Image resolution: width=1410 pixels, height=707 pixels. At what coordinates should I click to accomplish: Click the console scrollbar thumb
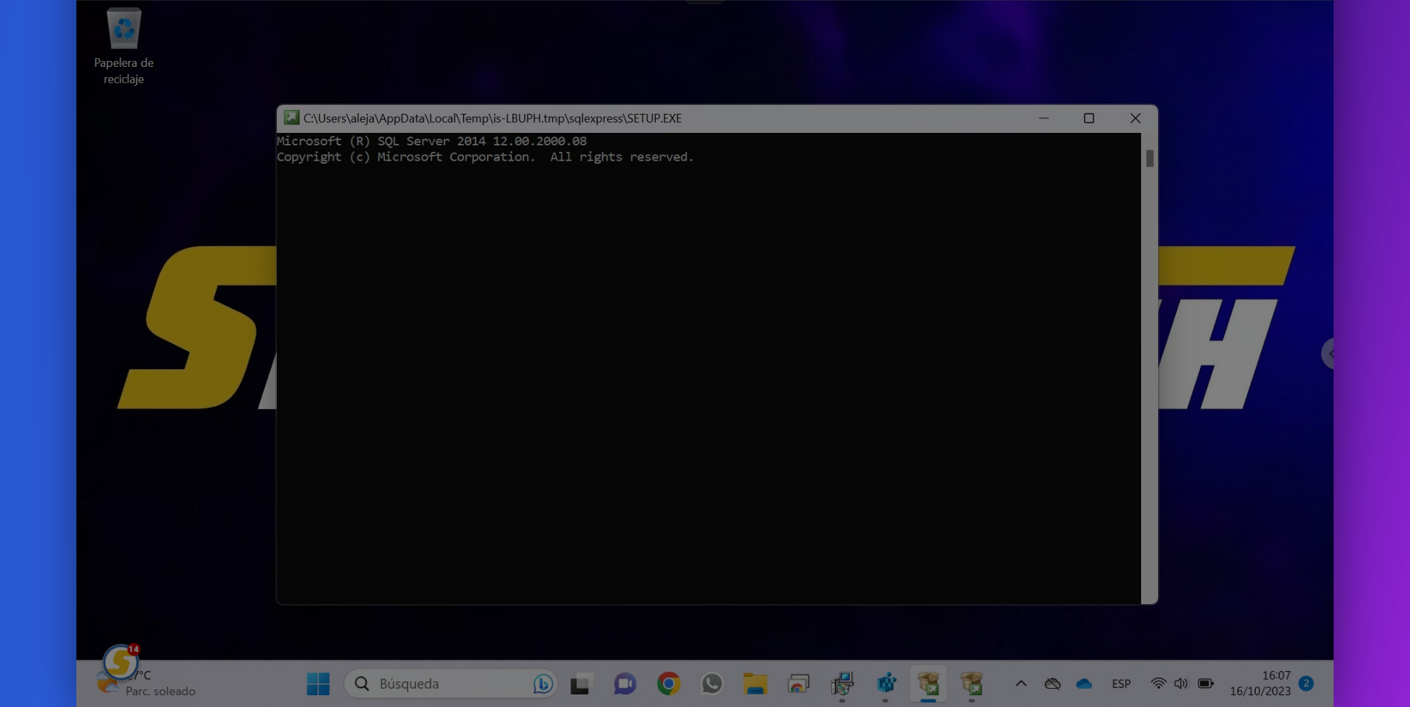coord(1149,158)
